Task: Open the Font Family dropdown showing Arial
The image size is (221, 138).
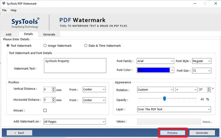Action: [156, 61]
